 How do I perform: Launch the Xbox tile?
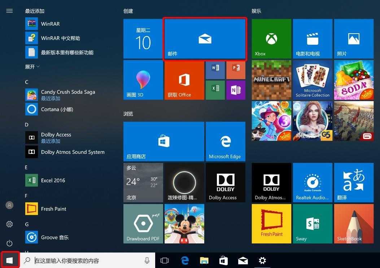[271, 39]
